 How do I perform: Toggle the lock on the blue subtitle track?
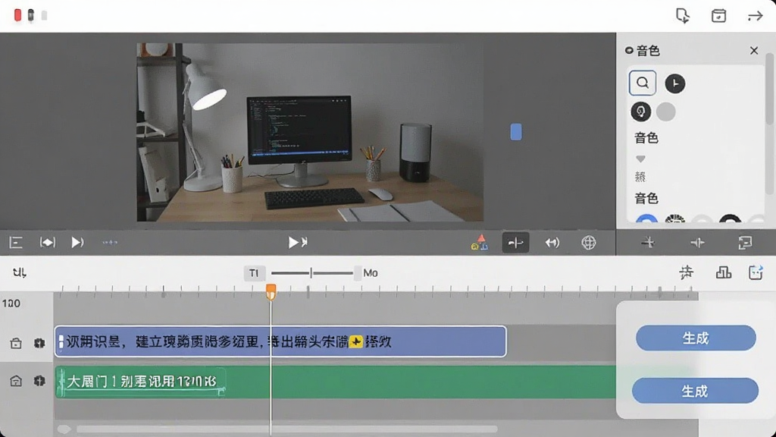tap(16, 343)
